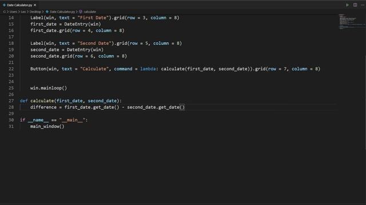
Task: Open the calculate symbol breadcrumb
Action: pyautogui.click(x=90, y=11)
